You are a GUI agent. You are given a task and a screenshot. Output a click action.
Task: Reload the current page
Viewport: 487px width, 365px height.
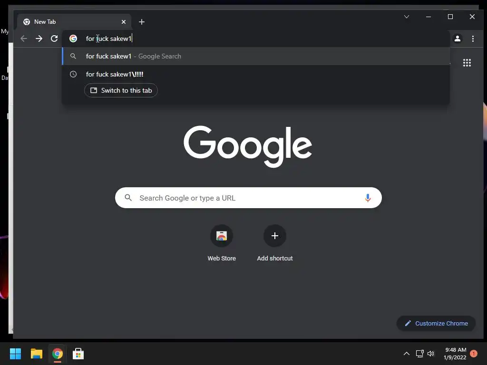coord(54,38)
